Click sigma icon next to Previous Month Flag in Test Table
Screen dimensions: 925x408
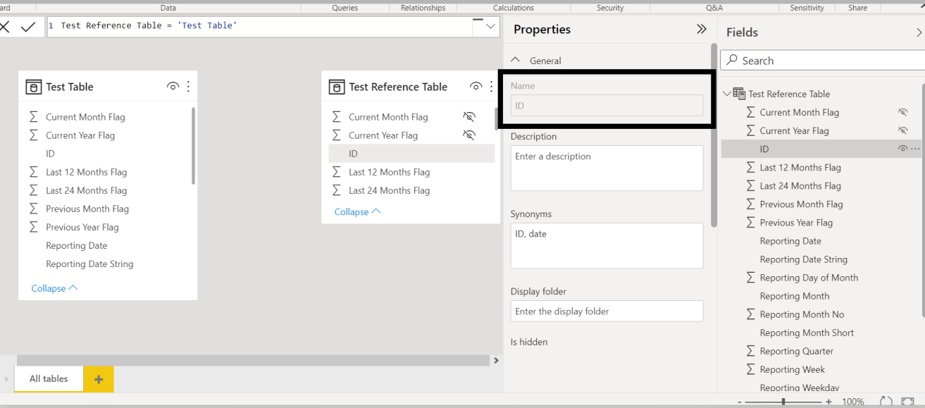[33, 209]
